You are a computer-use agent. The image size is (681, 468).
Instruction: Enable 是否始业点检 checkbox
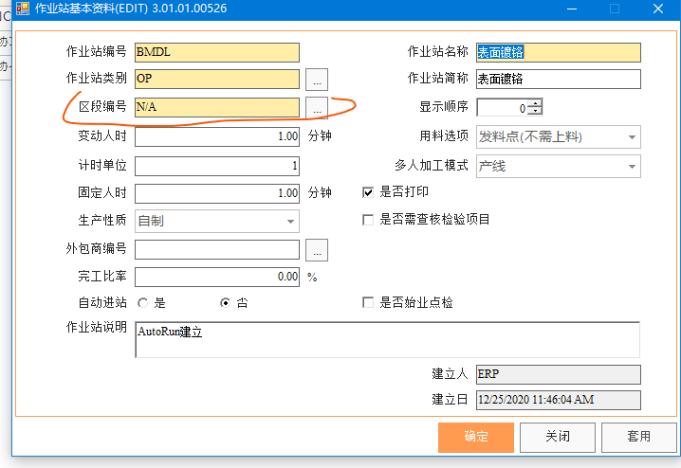click(x=368, y=302)
